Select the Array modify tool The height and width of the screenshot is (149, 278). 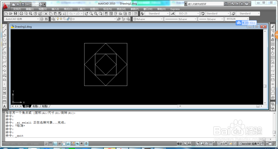point(273,44)
